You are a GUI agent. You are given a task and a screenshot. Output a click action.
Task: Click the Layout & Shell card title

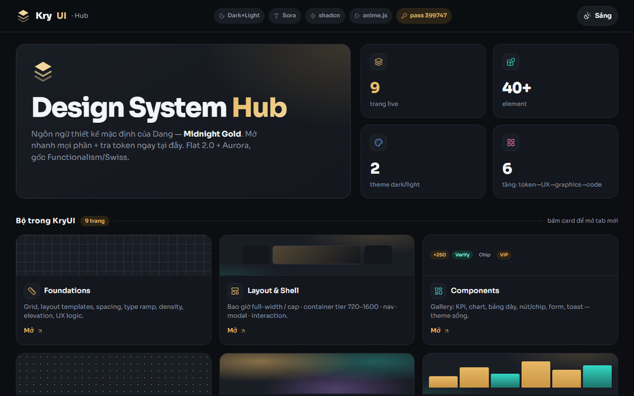click(x=273, y=291)
